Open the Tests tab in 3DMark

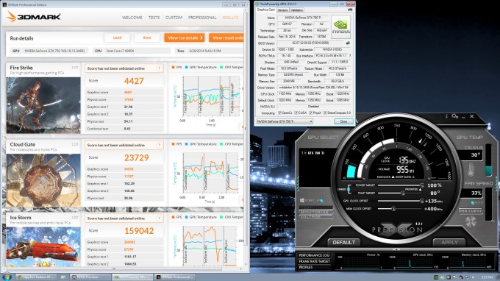[154, 18]
